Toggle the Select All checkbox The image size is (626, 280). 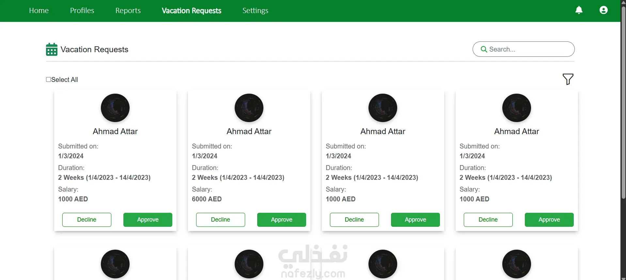[48, 79]
